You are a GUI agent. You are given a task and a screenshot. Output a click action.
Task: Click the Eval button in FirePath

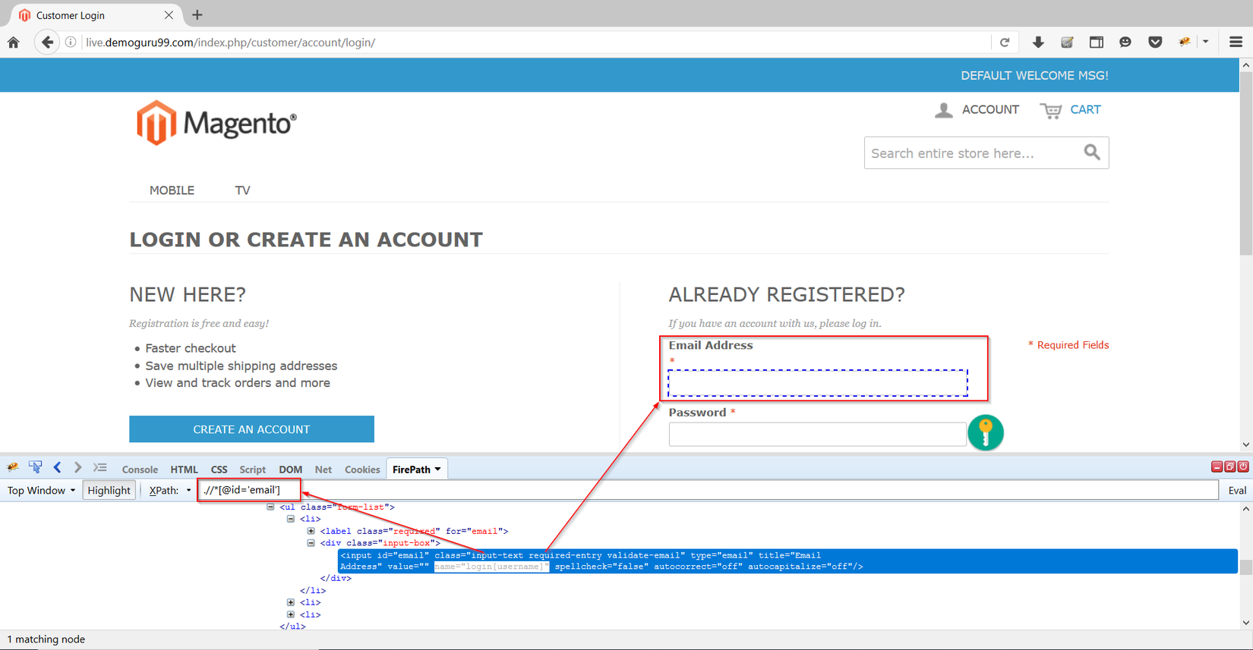click(1237, 491)
